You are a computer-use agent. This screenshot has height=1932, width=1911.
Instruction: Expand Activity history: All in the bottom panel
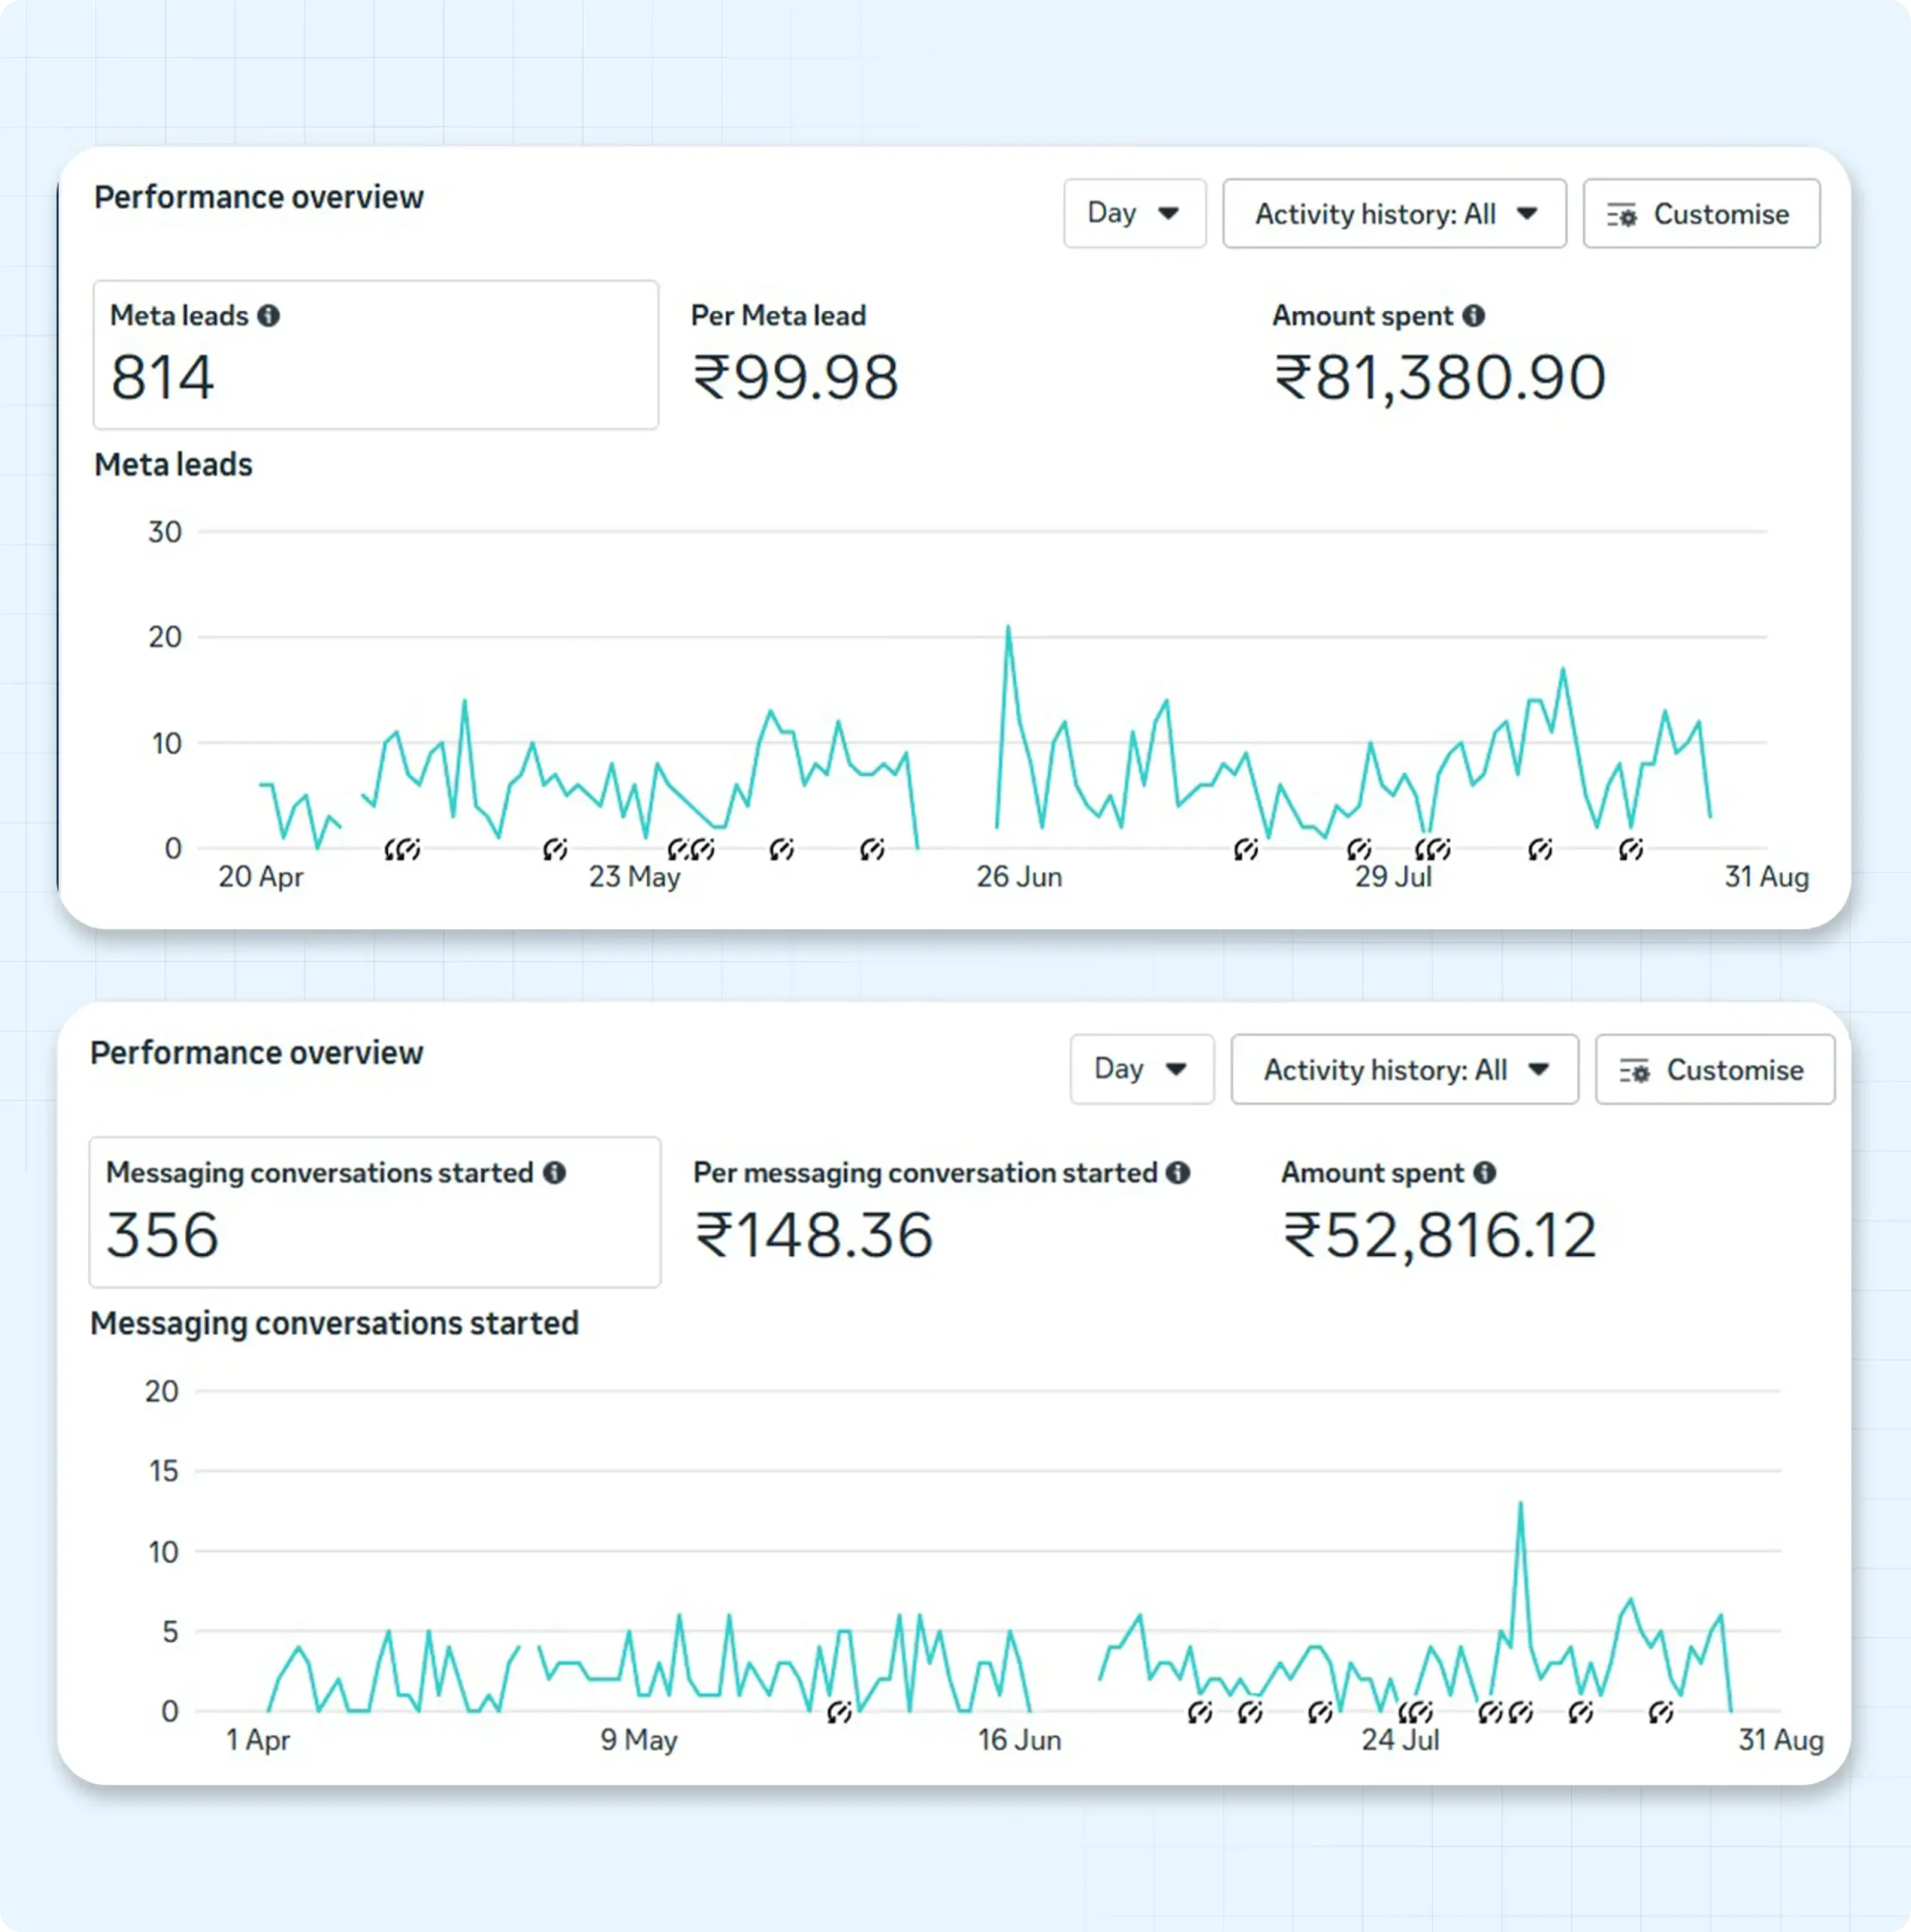click(1404, 1069)
